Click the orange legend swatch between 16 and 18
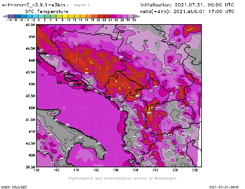The width and height of the screenshot is (245, 189). [89, 16]
